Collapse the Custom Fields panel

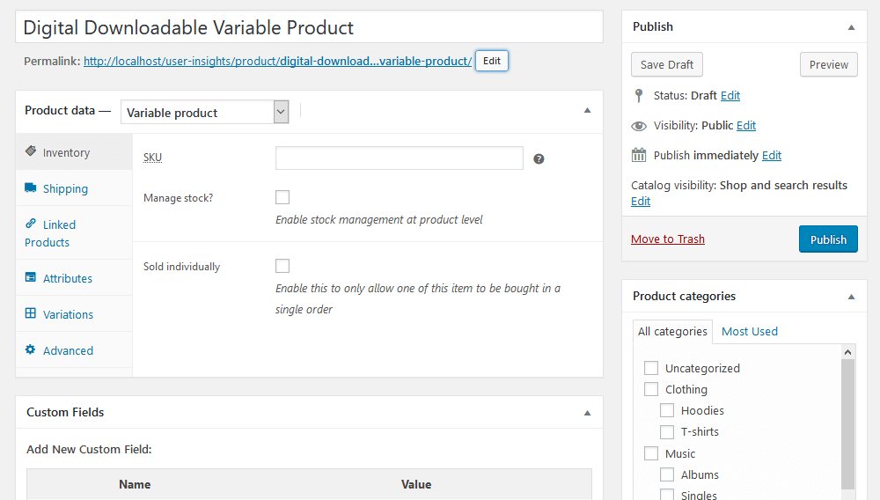pos(587,413)
